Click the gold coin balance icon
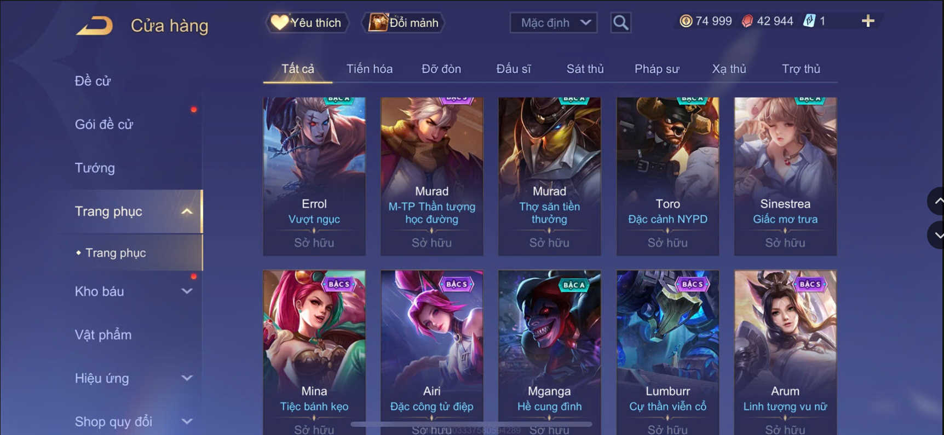The width and height of the screenshot is (944, 435). click(686, 21)
